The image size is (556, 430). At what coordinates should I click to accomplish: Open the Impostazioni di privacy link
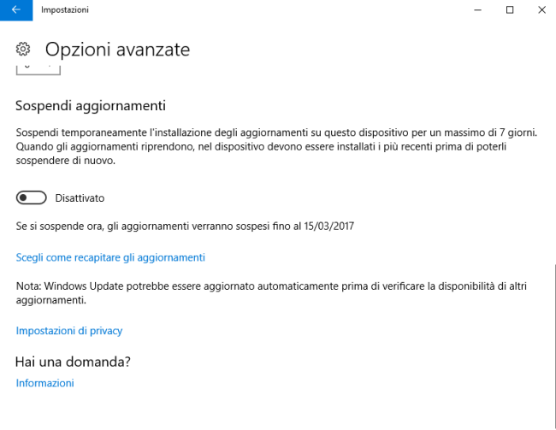point(69,331)
